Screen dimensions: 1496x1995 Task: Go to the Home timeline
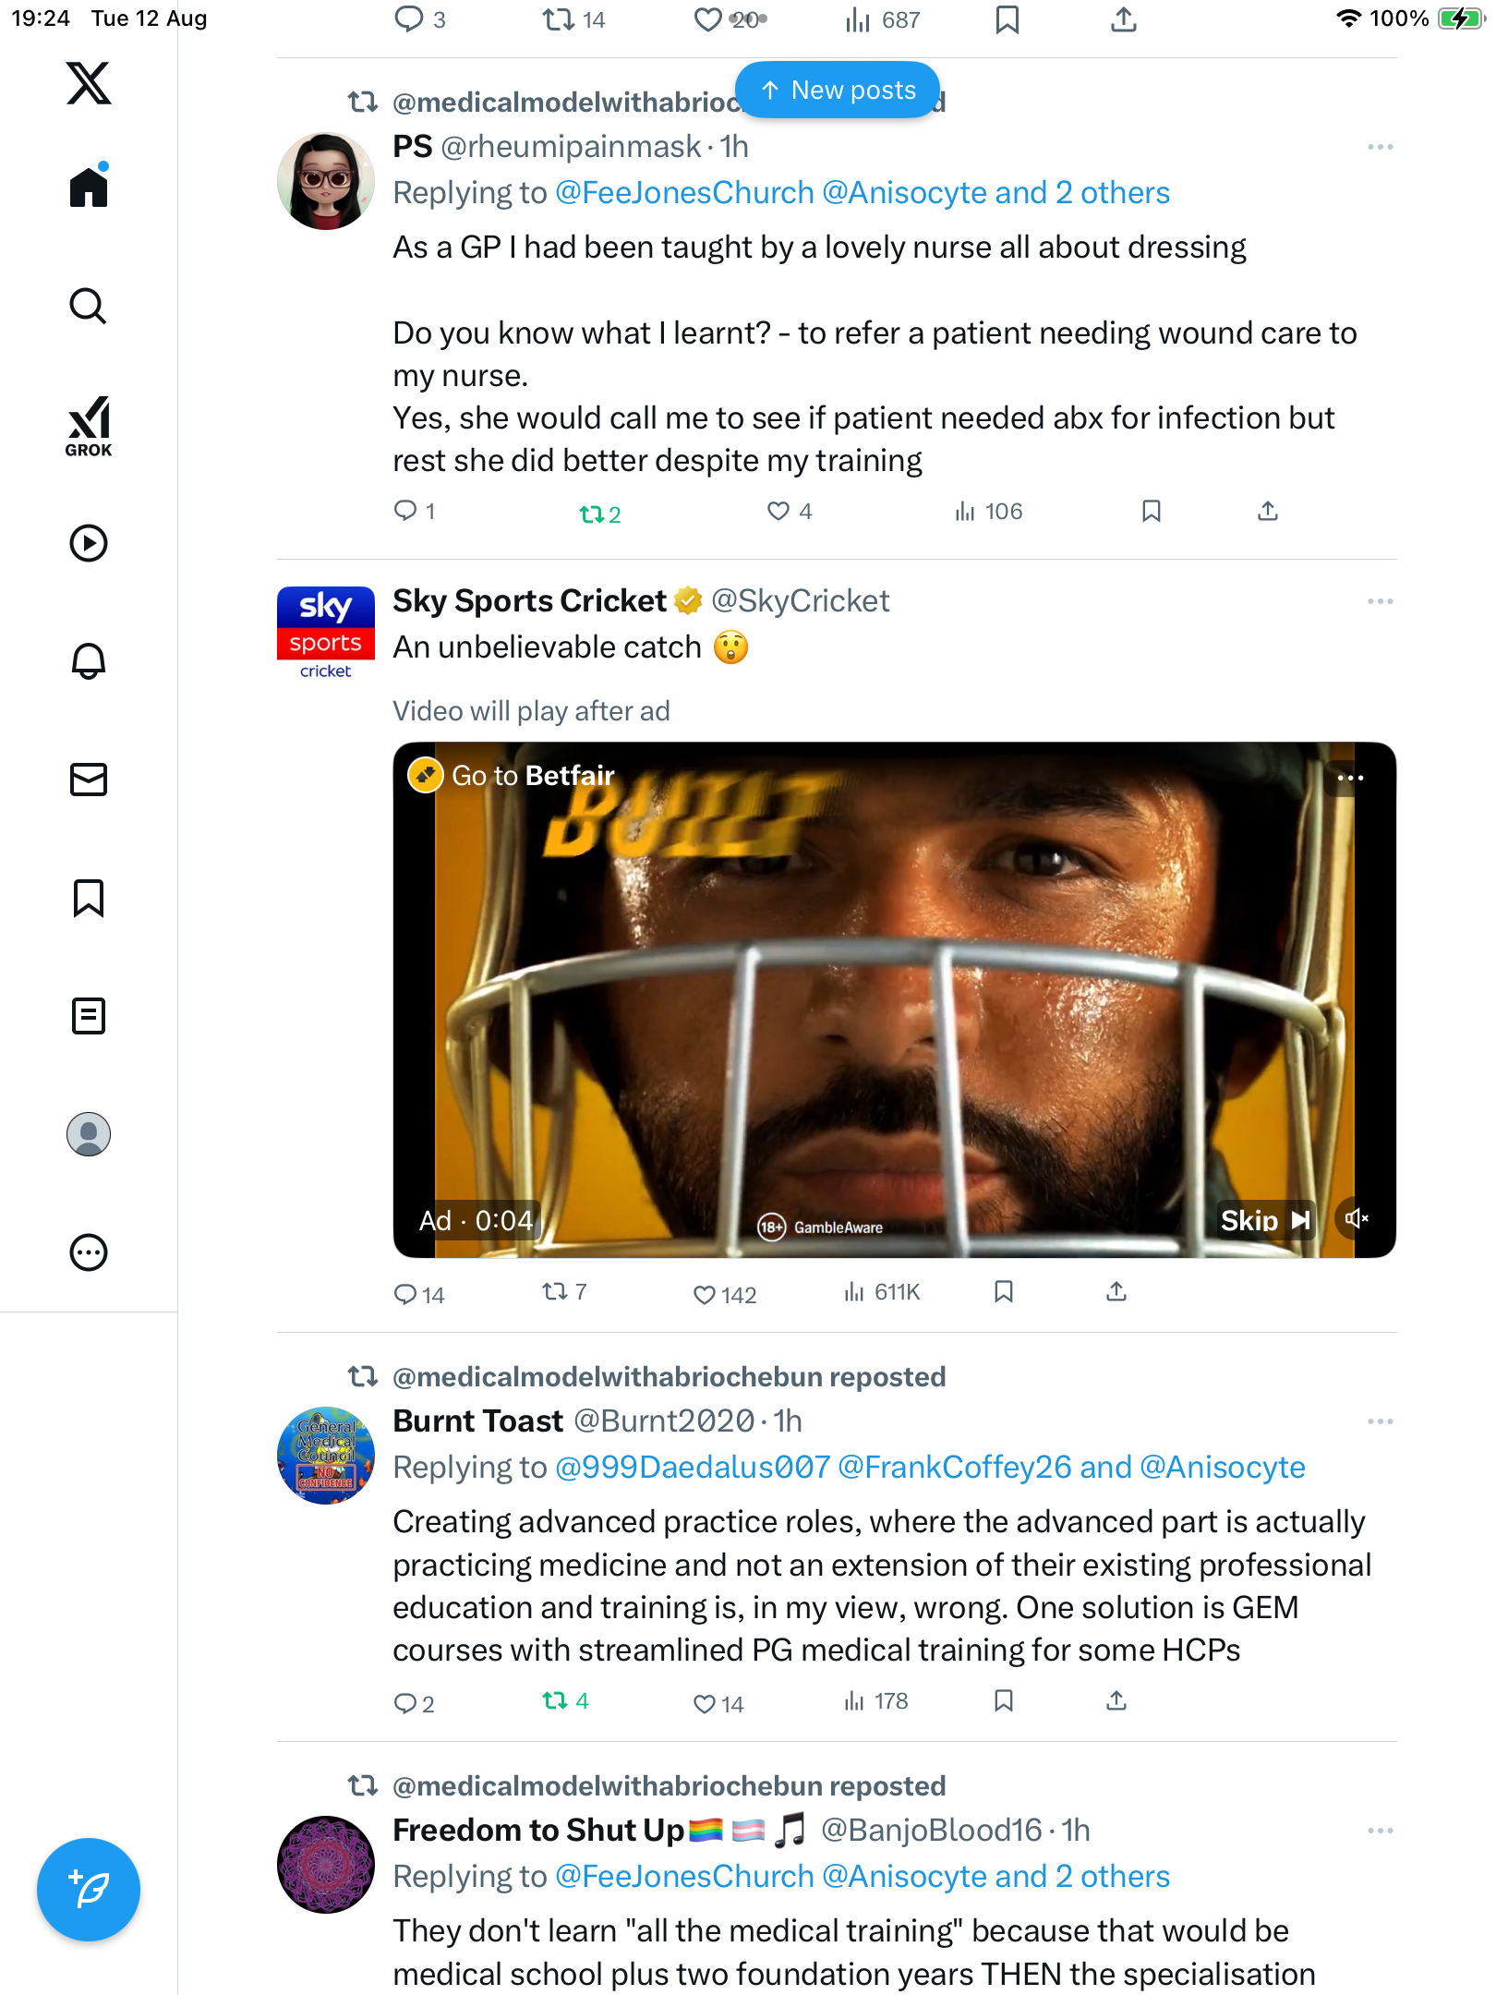click(x=89, y=188)
